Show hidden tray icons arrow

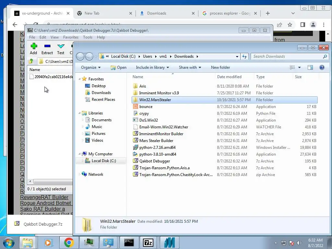[x=276, y=243]
